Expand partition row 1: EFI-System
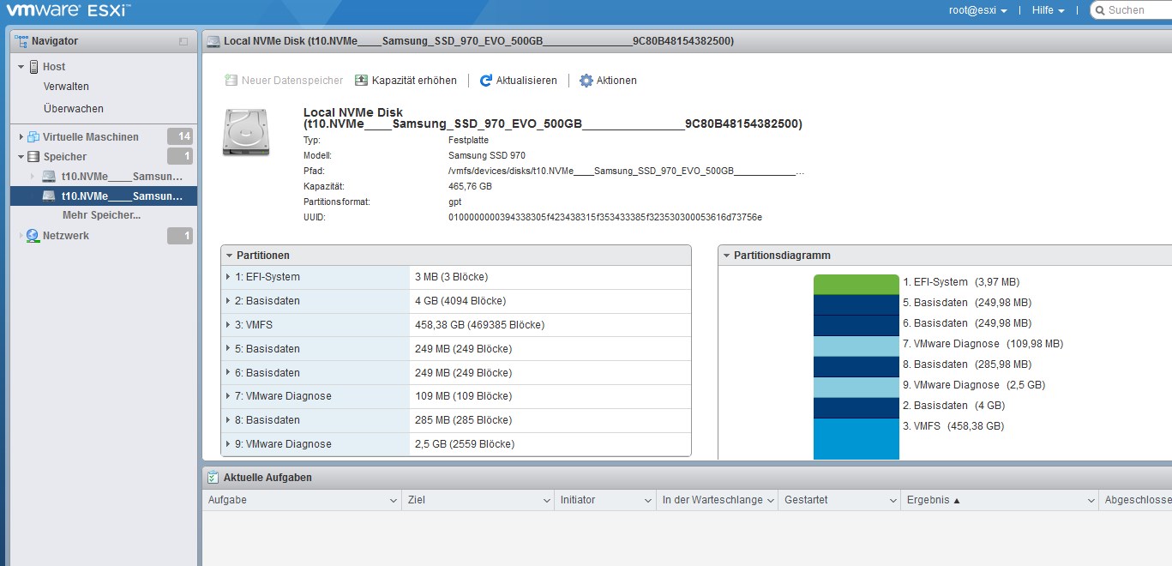 pos(228,277)
